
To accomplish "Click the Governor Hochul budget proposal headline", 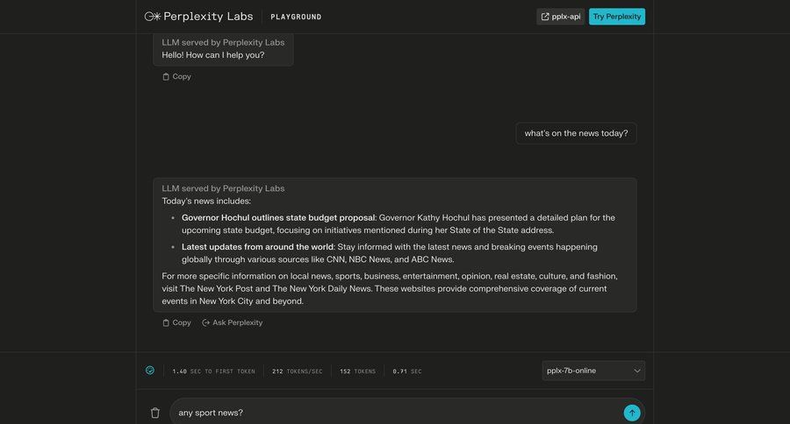I will (278, 217).
